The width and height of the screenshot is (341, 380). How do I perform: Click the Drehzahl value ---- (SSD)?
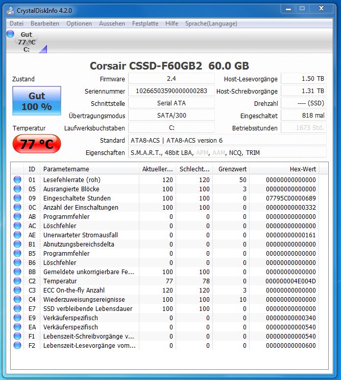(x=304, y=103)
